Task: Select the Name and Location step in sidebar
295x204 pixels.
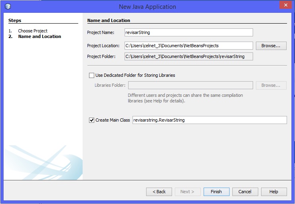Action: tap(40, 36)
